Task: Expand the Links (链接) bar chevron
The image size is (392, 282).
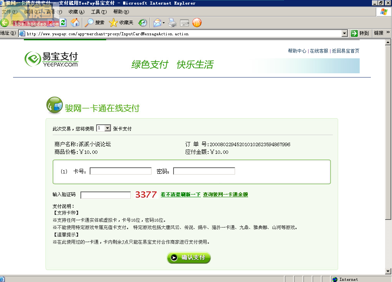Action: click(388, 32)
